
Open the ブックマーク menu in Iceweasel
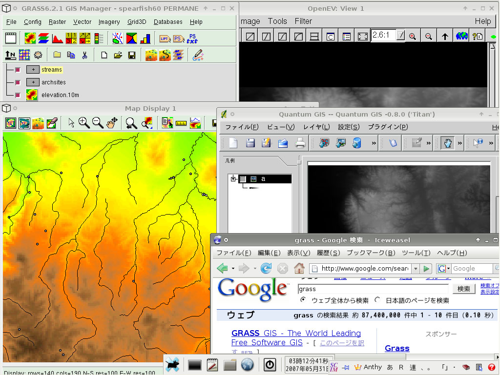point(371,253)
